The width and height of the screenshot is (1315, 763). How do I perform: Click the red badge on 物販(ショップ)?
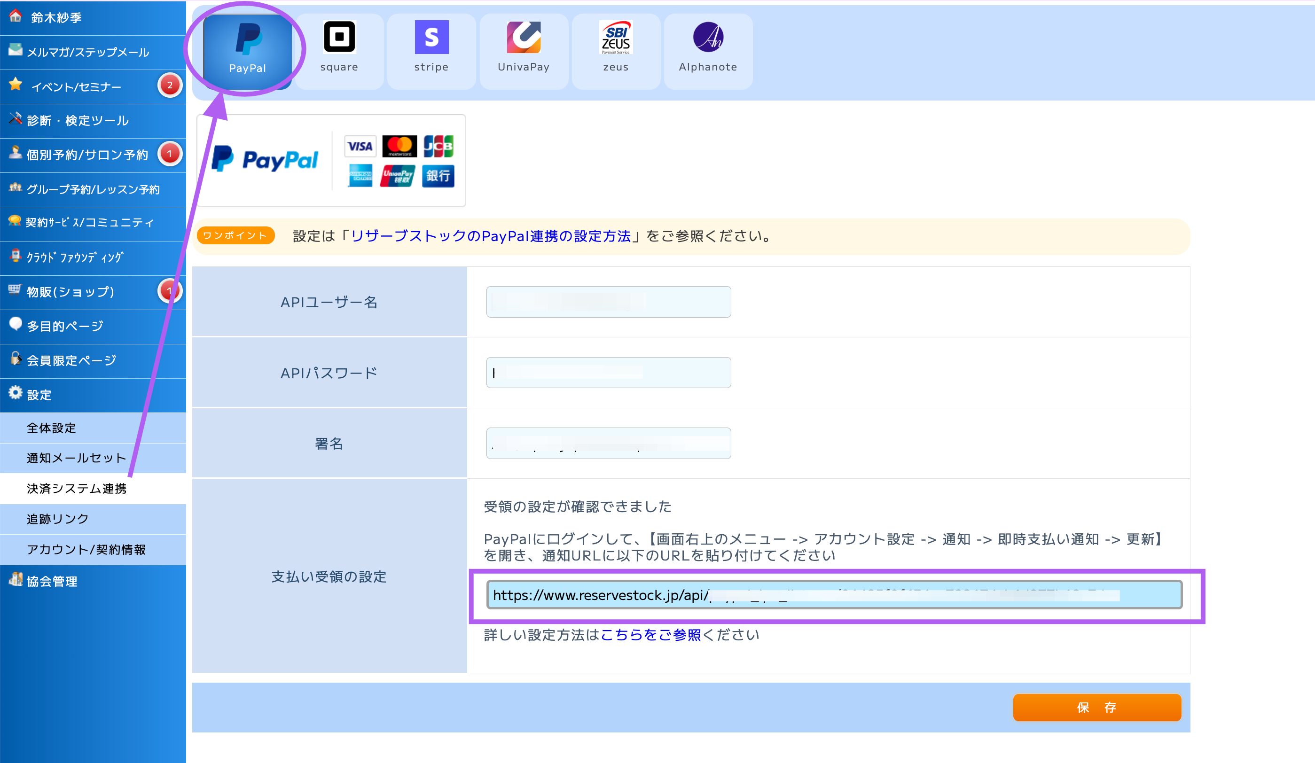(170, 291)
